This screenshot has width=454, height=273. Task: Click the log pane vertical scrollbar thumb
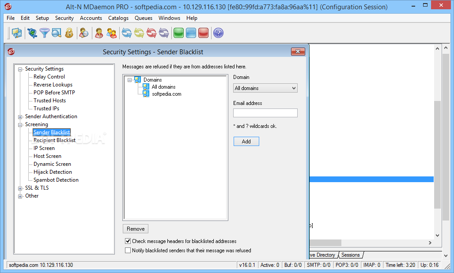click(x=437, y=155)
